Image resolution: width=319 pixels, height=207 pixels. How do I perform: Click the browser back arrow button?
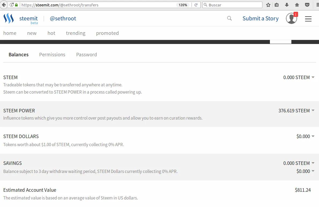tap(4, 5)
